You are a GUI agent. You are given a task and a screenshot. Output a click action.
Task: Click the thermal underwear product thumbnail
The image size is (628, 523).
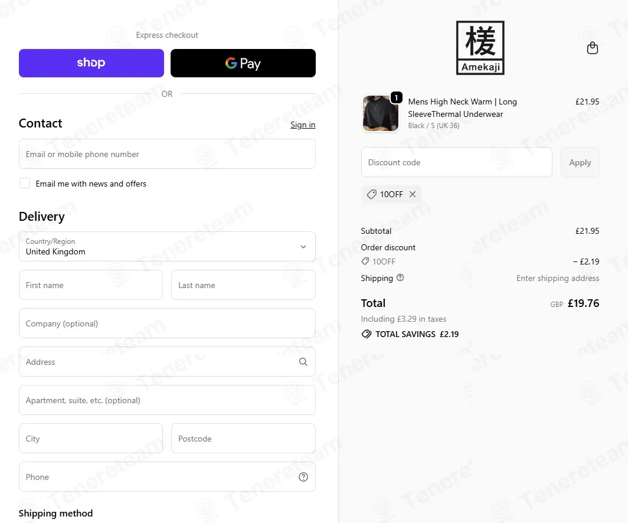point(380,113)
